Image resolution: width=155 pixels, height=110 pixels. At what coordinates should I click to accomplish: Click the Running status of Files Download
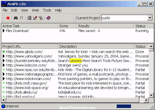[x=142, y=31]
